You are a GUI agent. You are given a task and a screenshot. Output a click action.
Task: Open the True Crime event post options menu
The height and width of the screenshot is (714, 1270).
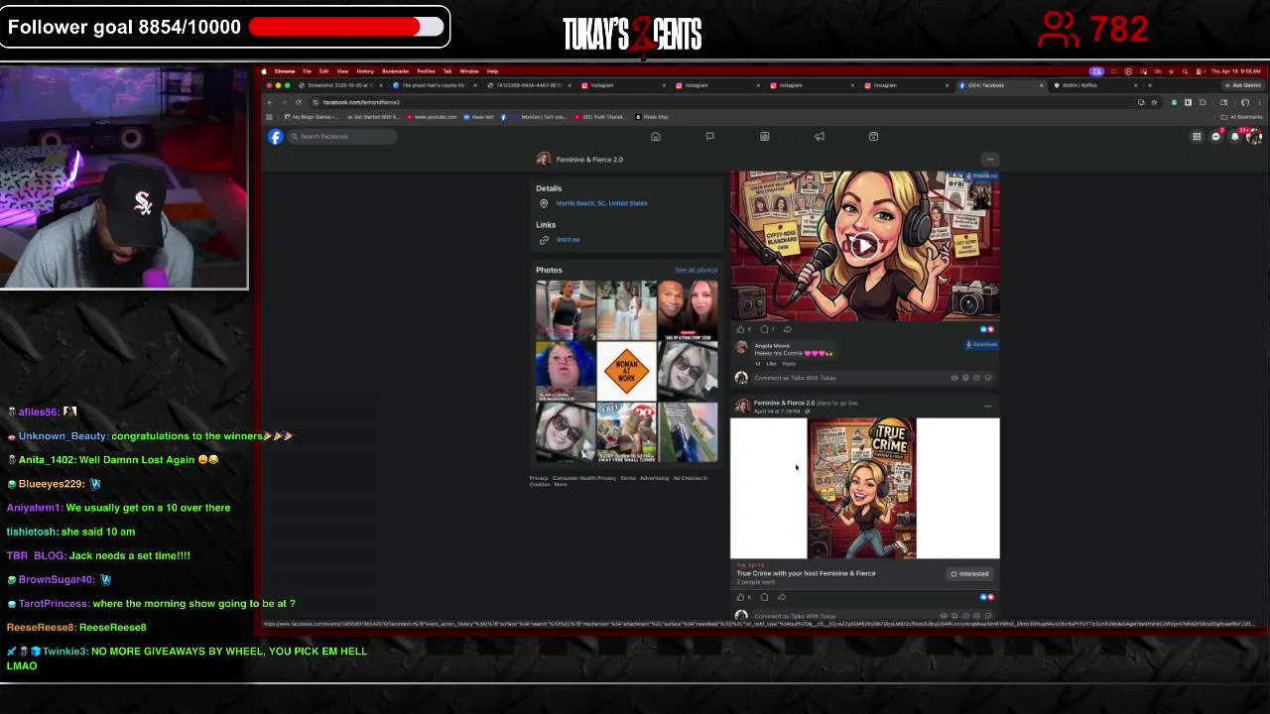[x=987, y=406]
